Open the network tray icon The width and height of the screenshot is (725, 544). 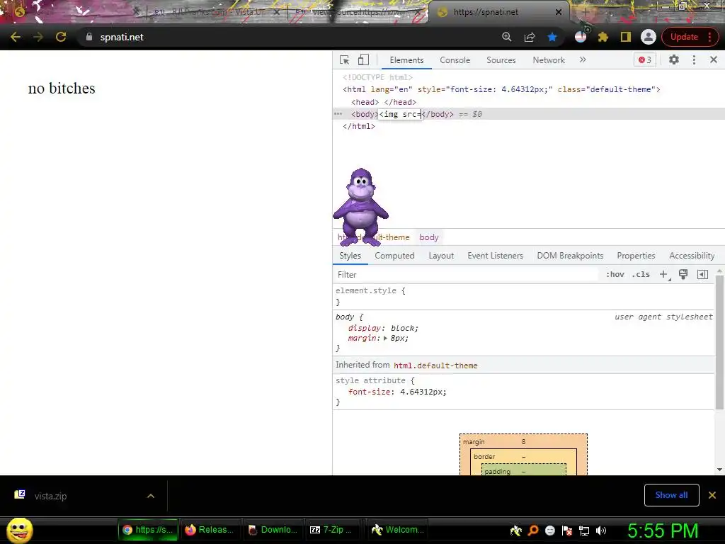[x=584, y=531]
